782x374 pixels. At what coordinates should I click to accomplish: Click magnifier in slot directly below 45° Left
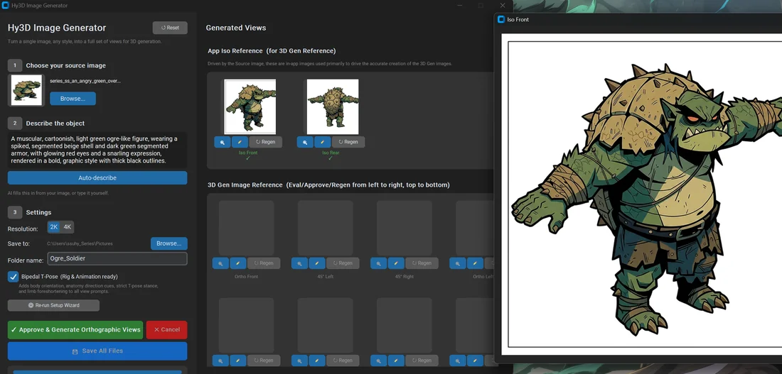pyautogui.click(x=300, y=360)
